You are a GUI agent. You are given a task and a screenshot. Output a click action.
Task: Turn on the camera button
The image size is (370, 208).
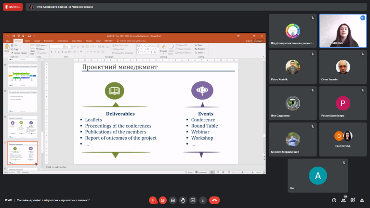163,200
